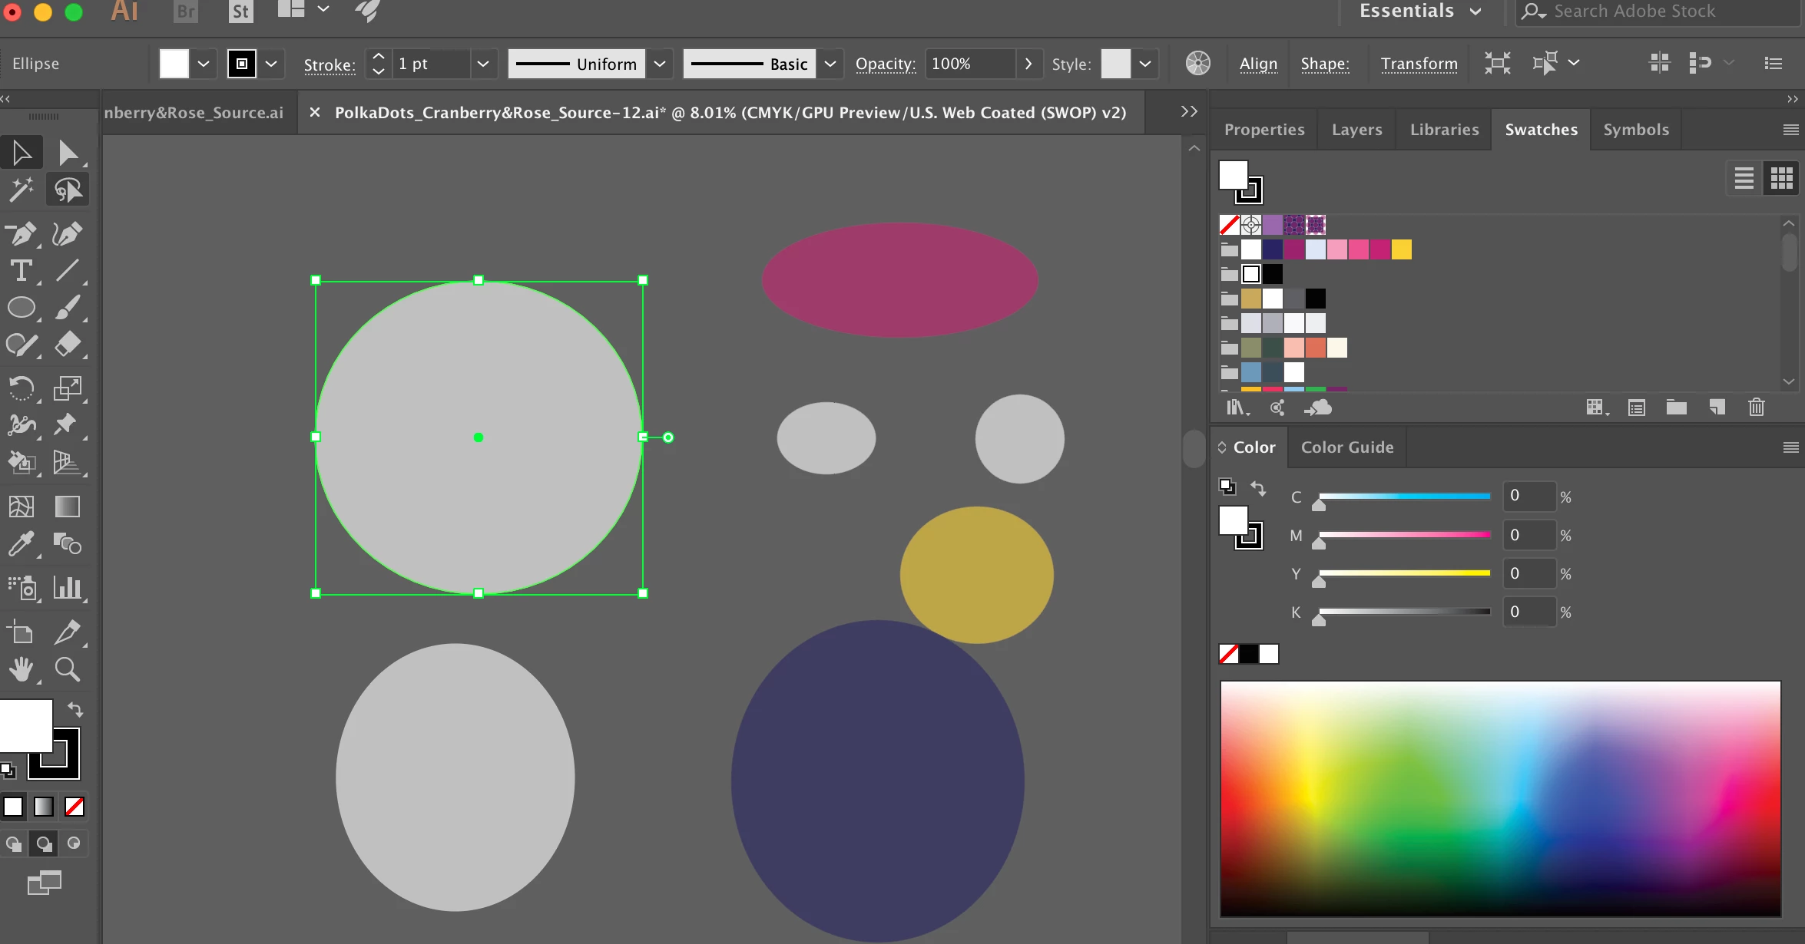Open the Essentials workspace switcher
The image size is (1805, 944).
tap(1419, 12)
